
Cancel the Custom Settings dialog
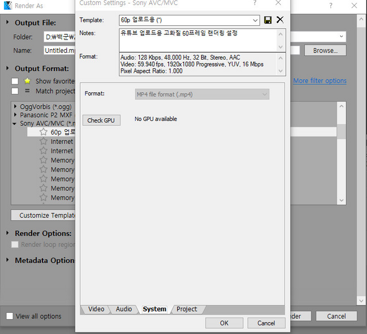266,323
